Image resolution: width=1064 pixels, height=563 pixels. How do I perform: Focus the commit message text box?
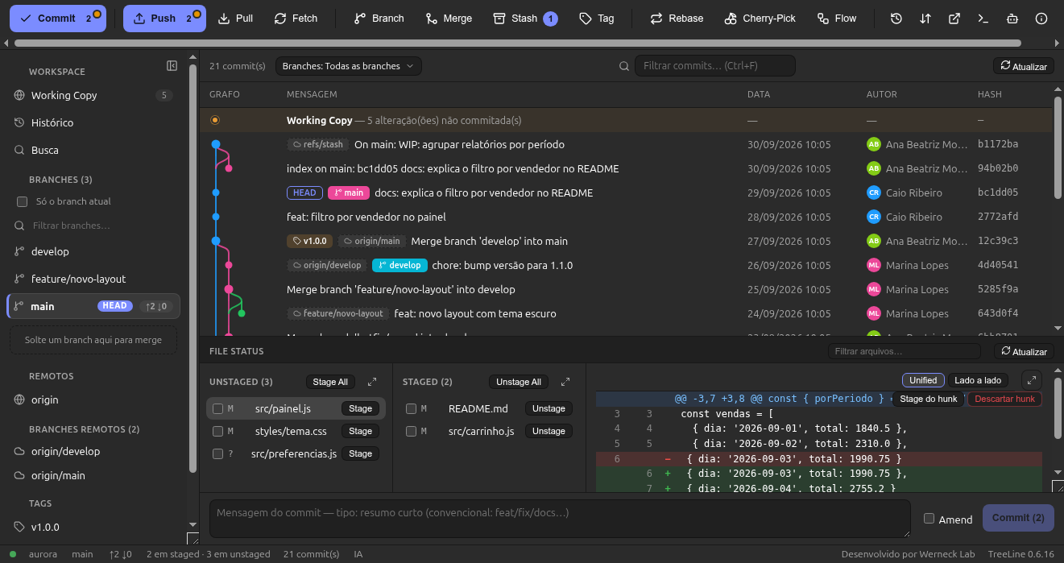[560, 519]
